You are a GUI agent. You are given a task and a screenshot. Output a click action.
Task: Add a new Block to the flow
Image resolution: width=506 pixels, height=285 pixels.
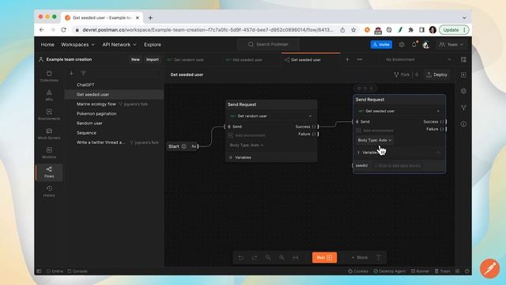pyautogui.click(x=360, y=257)
